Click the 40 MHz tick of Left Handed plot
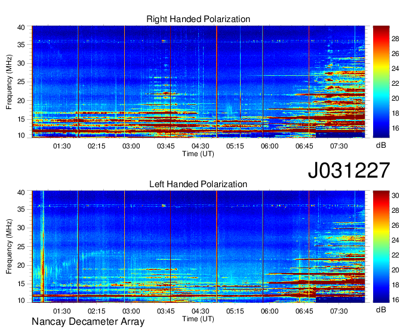The height and width of the screenshot is (329, 406). pyautogui.click(x=21, y=193)
